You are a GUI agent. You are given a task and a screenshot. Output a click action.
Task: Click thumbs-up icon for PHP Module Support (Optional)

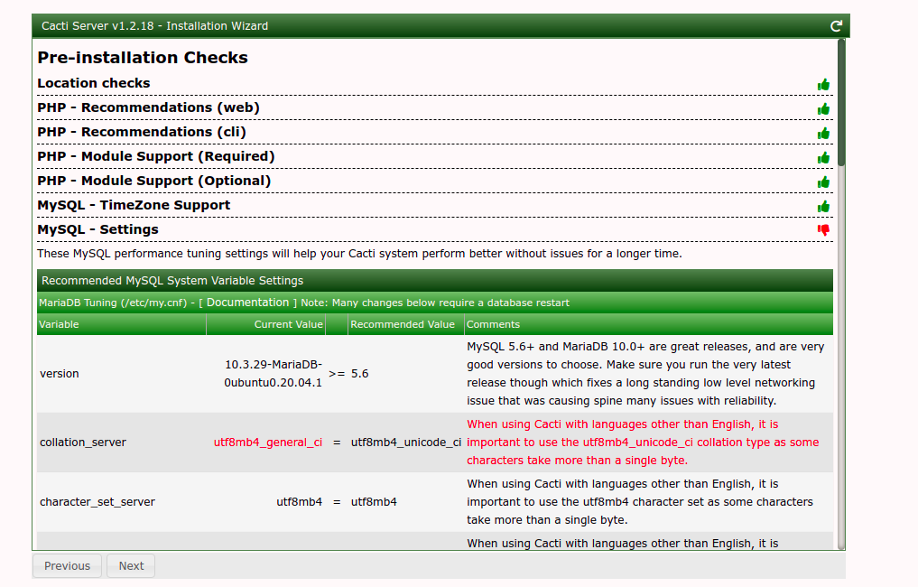(x=823, y=182)
